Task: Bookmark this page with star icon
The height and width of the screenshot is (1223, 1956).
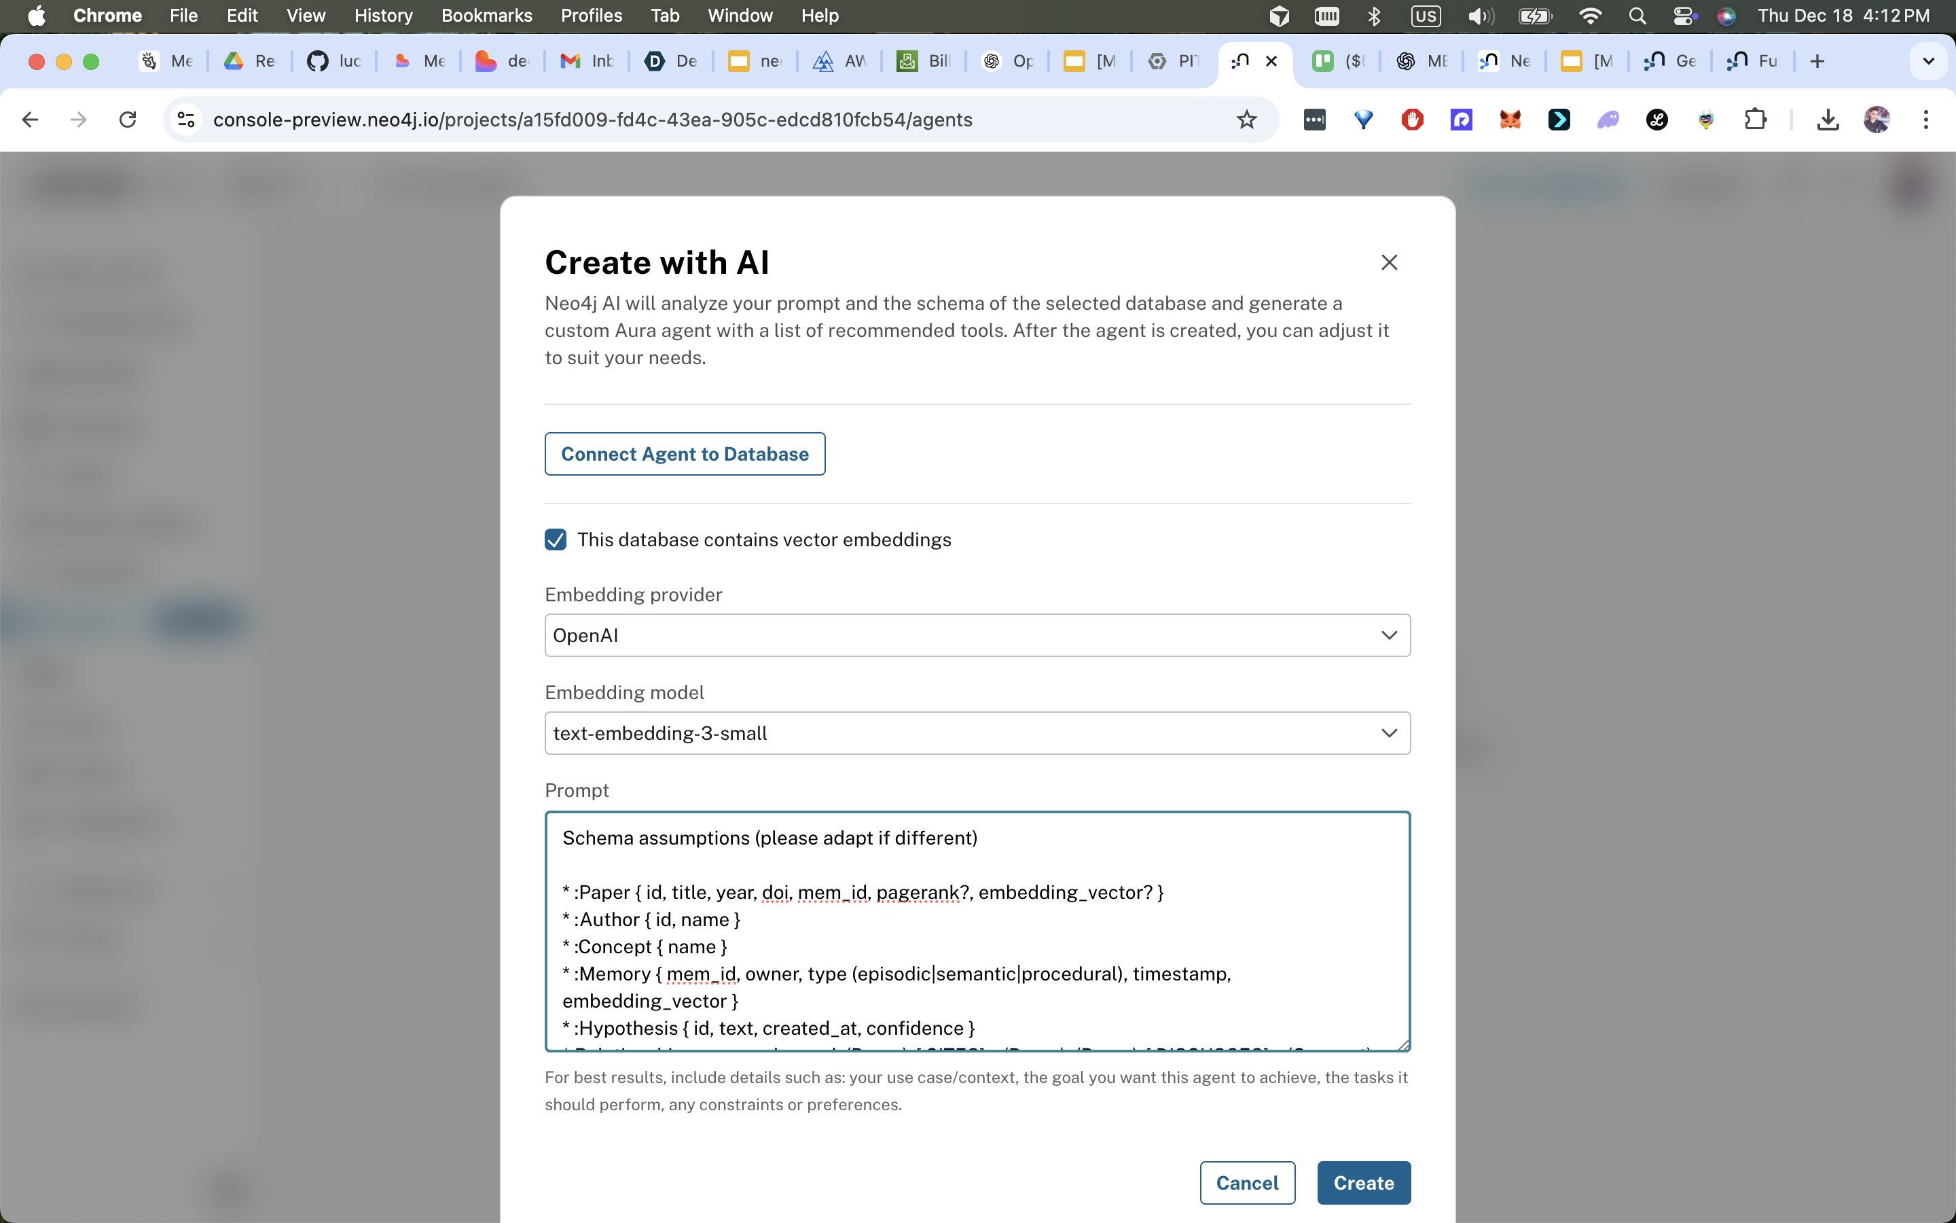Action: 1246,120
